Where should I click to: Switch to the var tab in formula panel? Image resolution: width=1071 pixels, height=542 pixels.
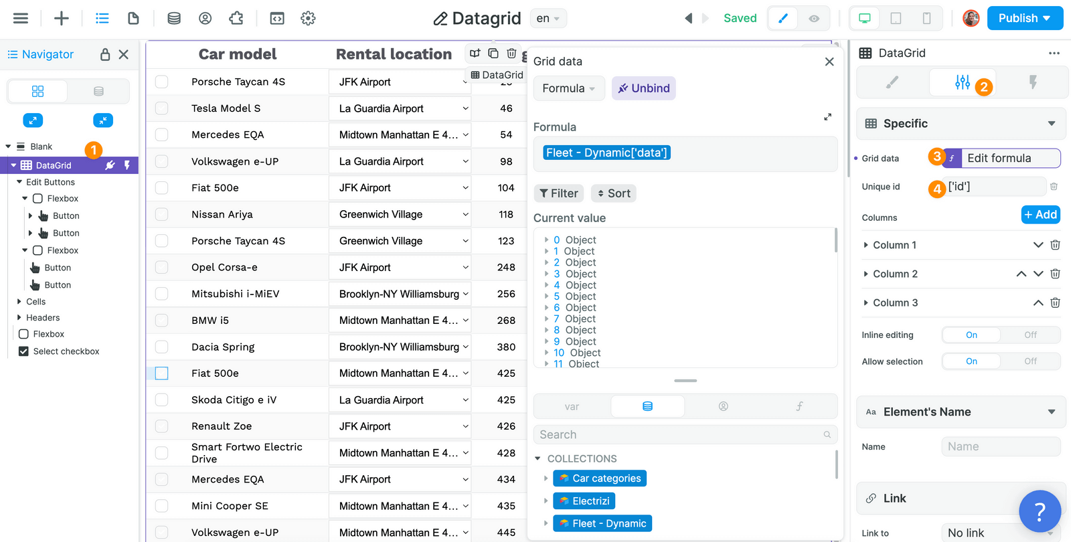pyautogui.click(x=572, y=406)
